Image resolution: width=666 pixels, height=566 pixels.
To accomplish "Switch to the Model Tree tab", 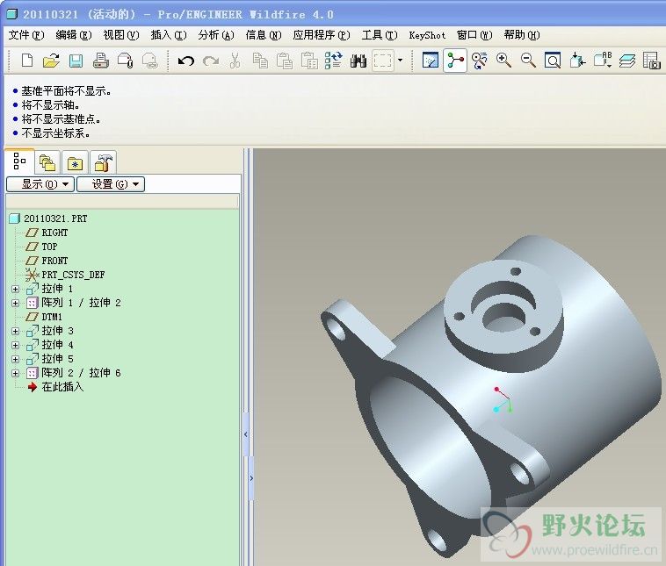I will (x=19, y=161).
